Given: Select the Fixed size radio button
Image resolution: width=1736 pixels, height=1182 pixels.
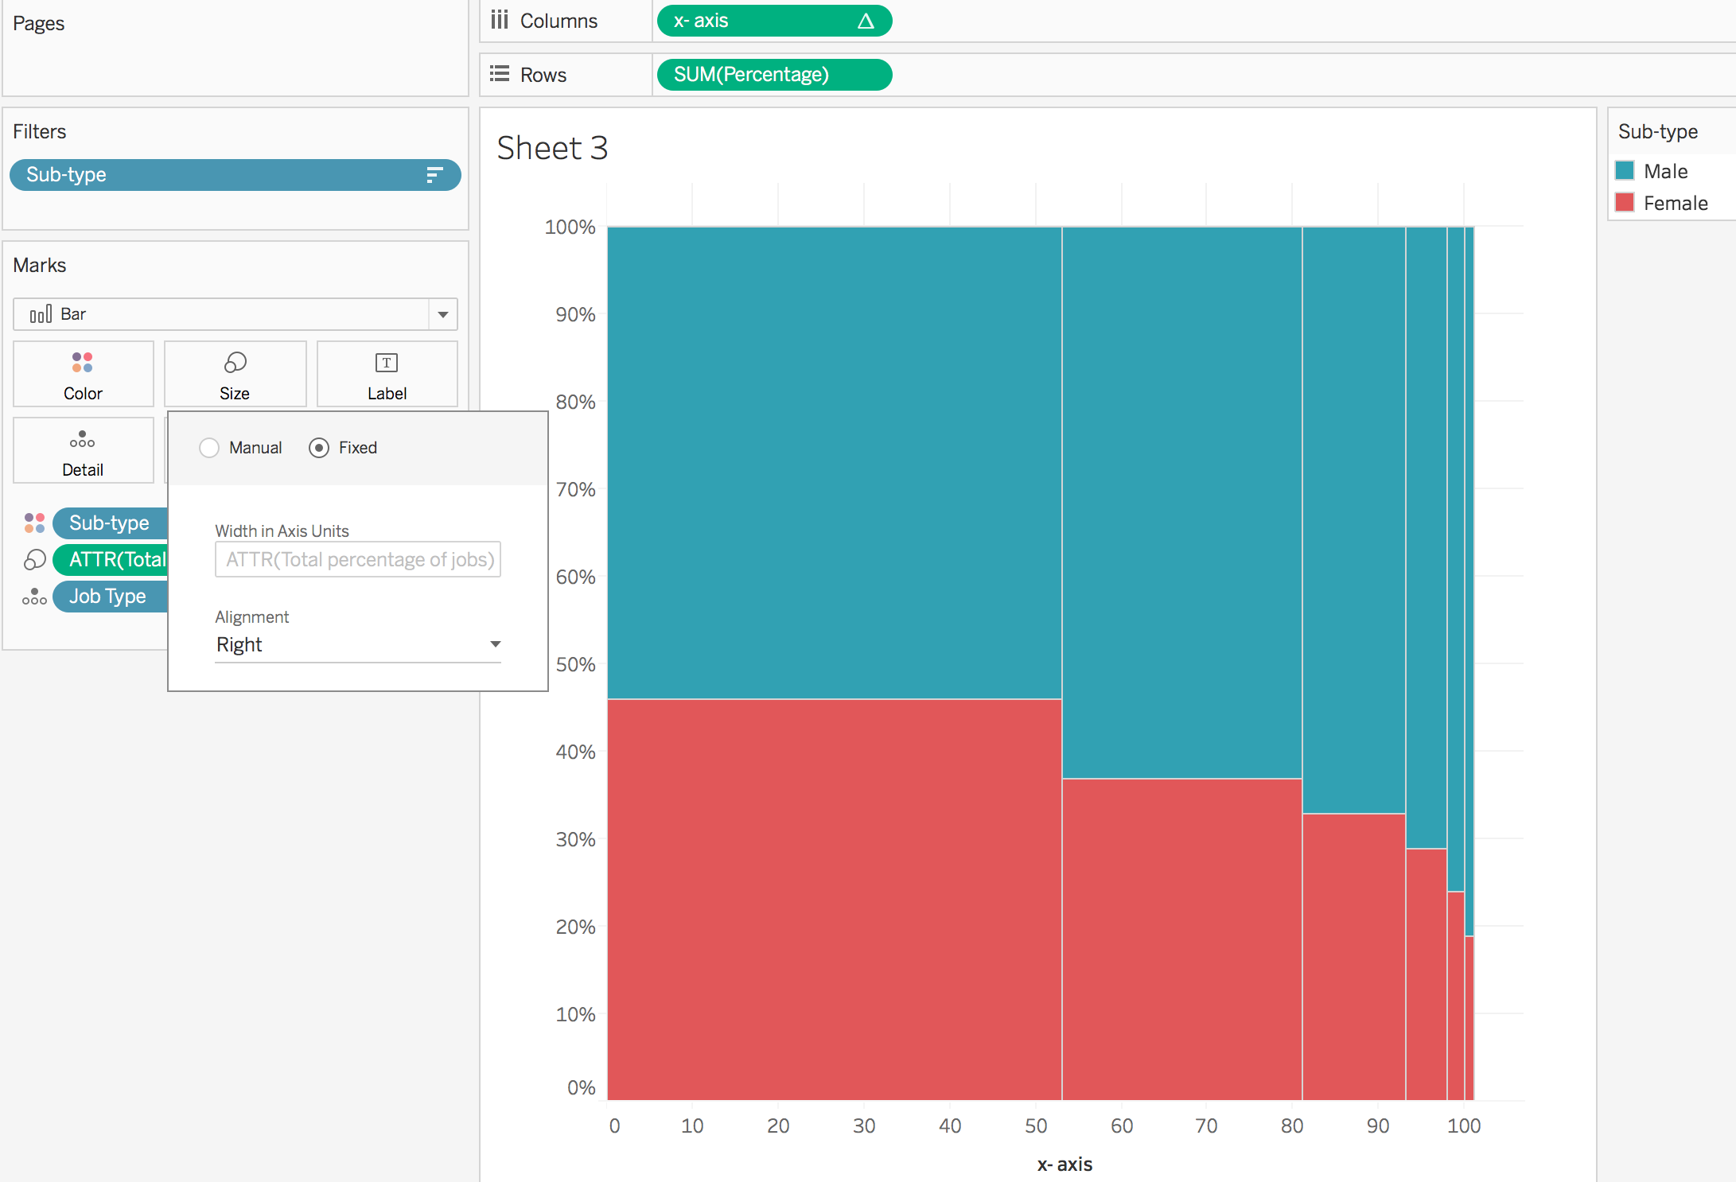Looking at the screenshot, I should click(x=319, y=448).
